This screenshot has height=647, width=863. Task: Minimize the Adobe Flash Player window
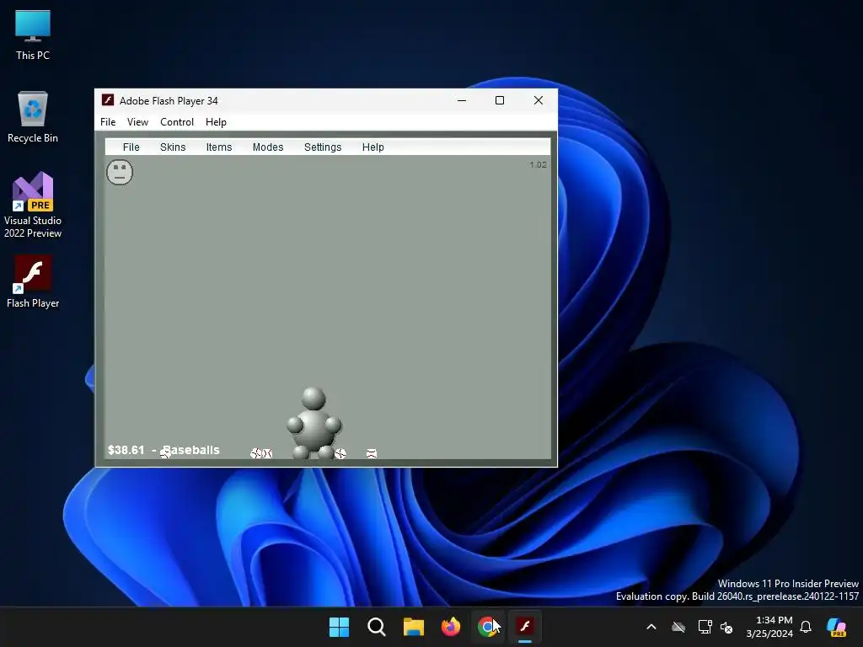462,100
